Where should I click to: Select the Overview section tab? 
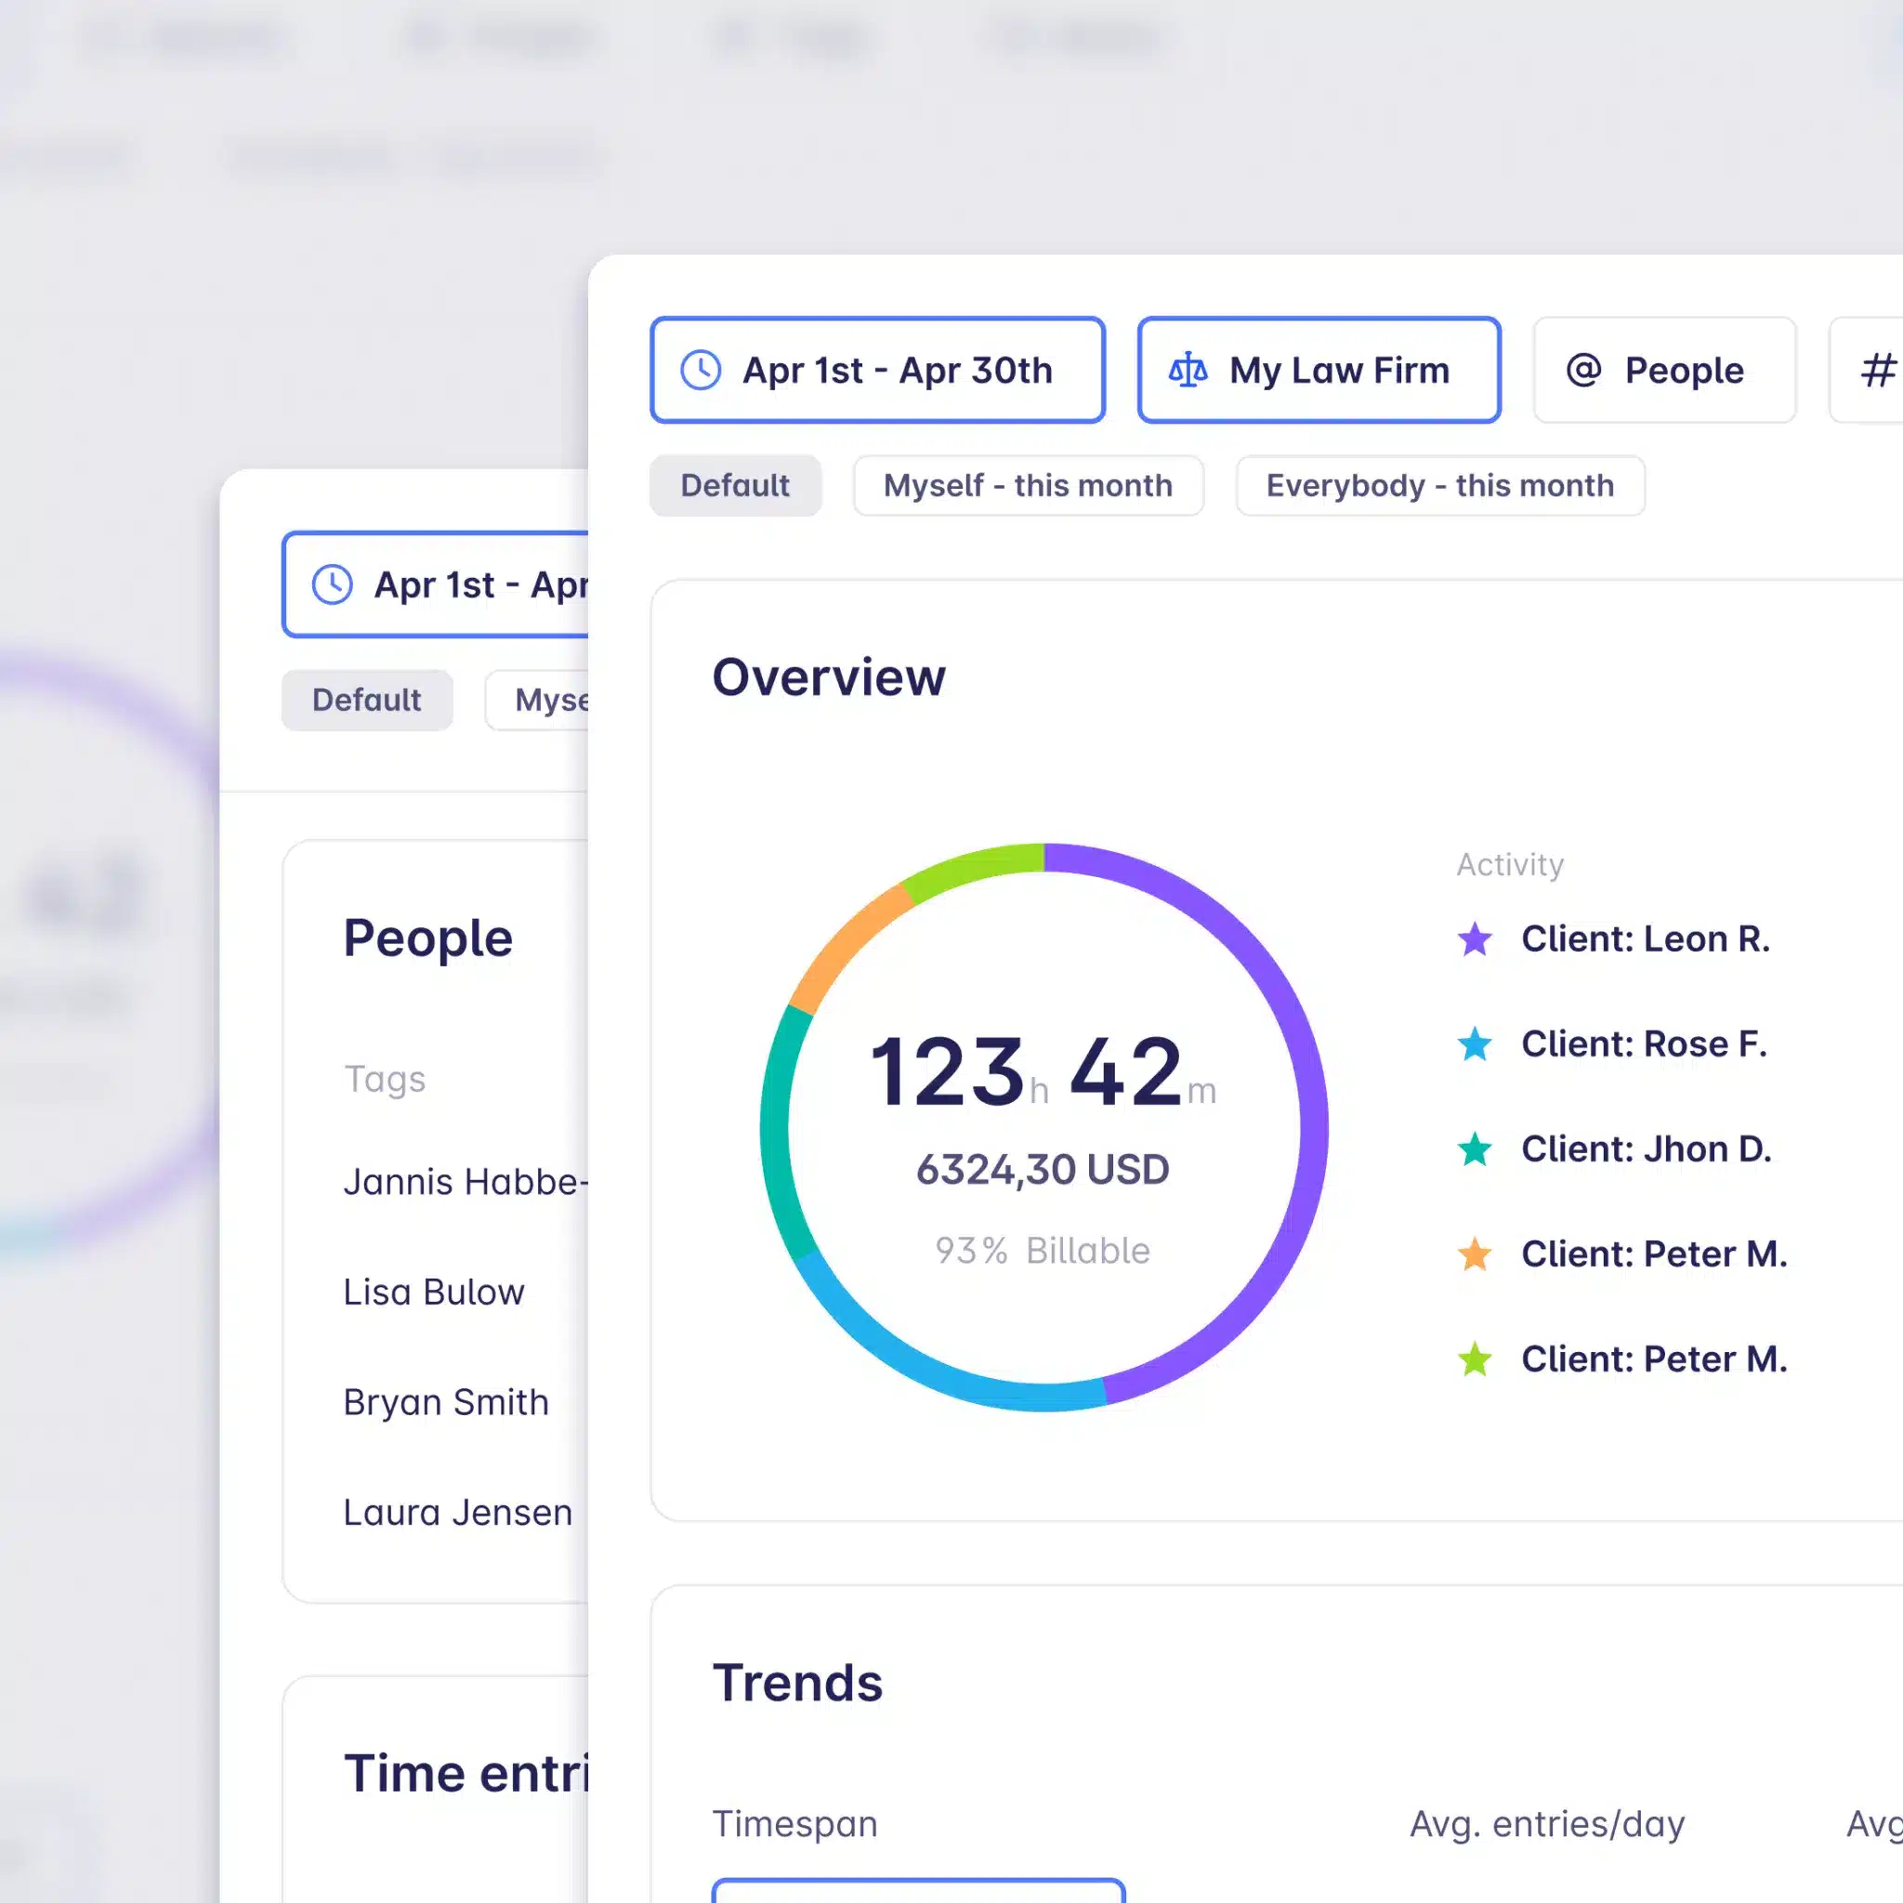click(828, 676)
